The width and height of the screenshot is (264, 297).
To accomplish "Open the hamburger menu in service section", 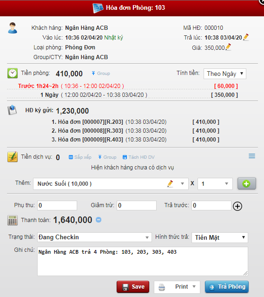I will (252, 156).
